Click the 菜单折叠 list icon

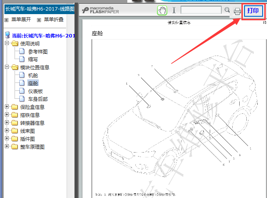pos(39,20)
